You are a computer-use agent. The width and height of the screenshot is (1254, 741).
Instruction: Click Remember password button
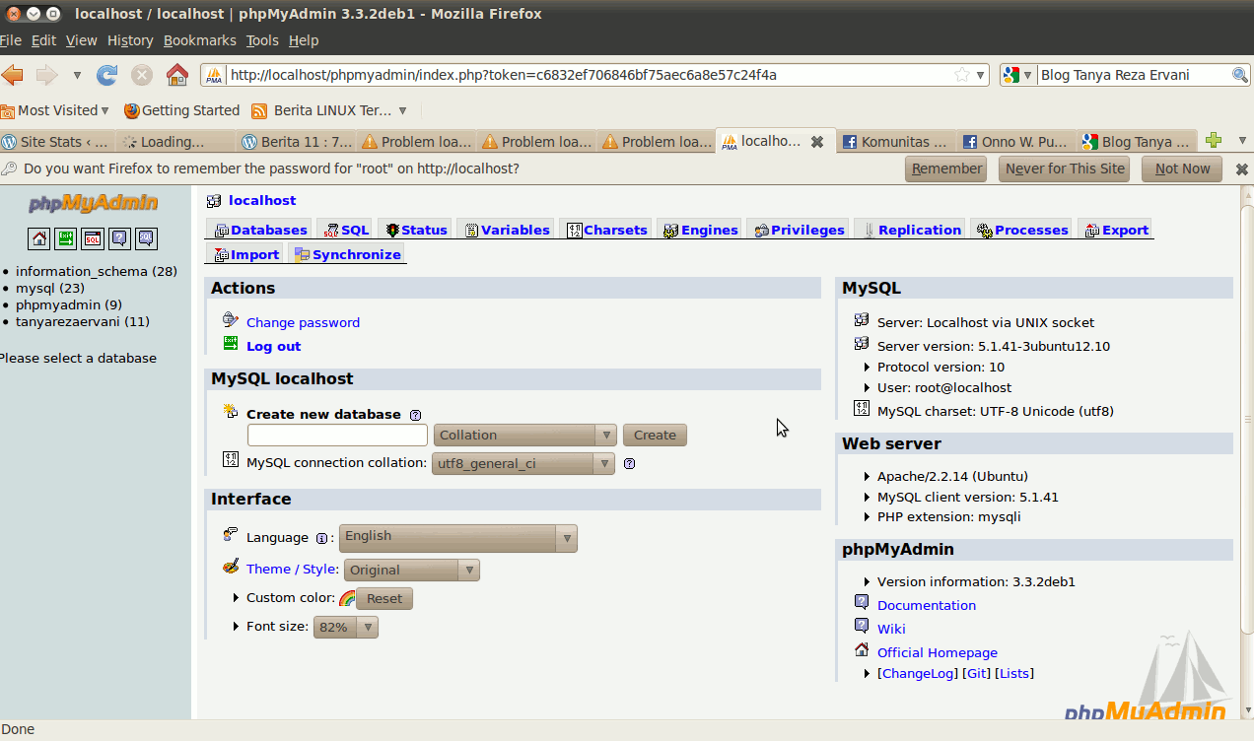(x=946, y=168)
